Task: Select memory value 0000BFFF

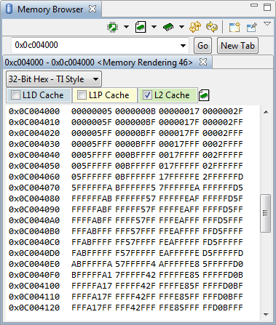Action: tap(135, 144)
